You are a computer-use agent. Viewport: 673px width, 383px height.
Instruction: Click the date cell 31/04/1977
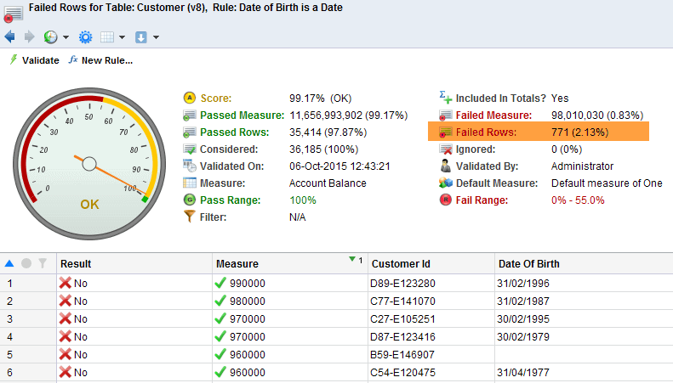pyautogui.click(x=584, y=373)
